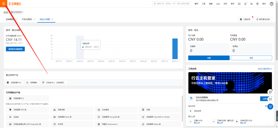Click the 查看更多消费明细 button
This screenshot has height=128, width=278.
[15, 49]
